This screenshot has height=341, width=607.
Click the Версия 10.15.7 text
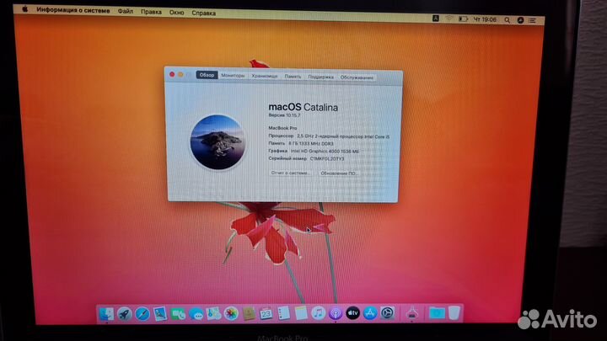coord(284,115)
